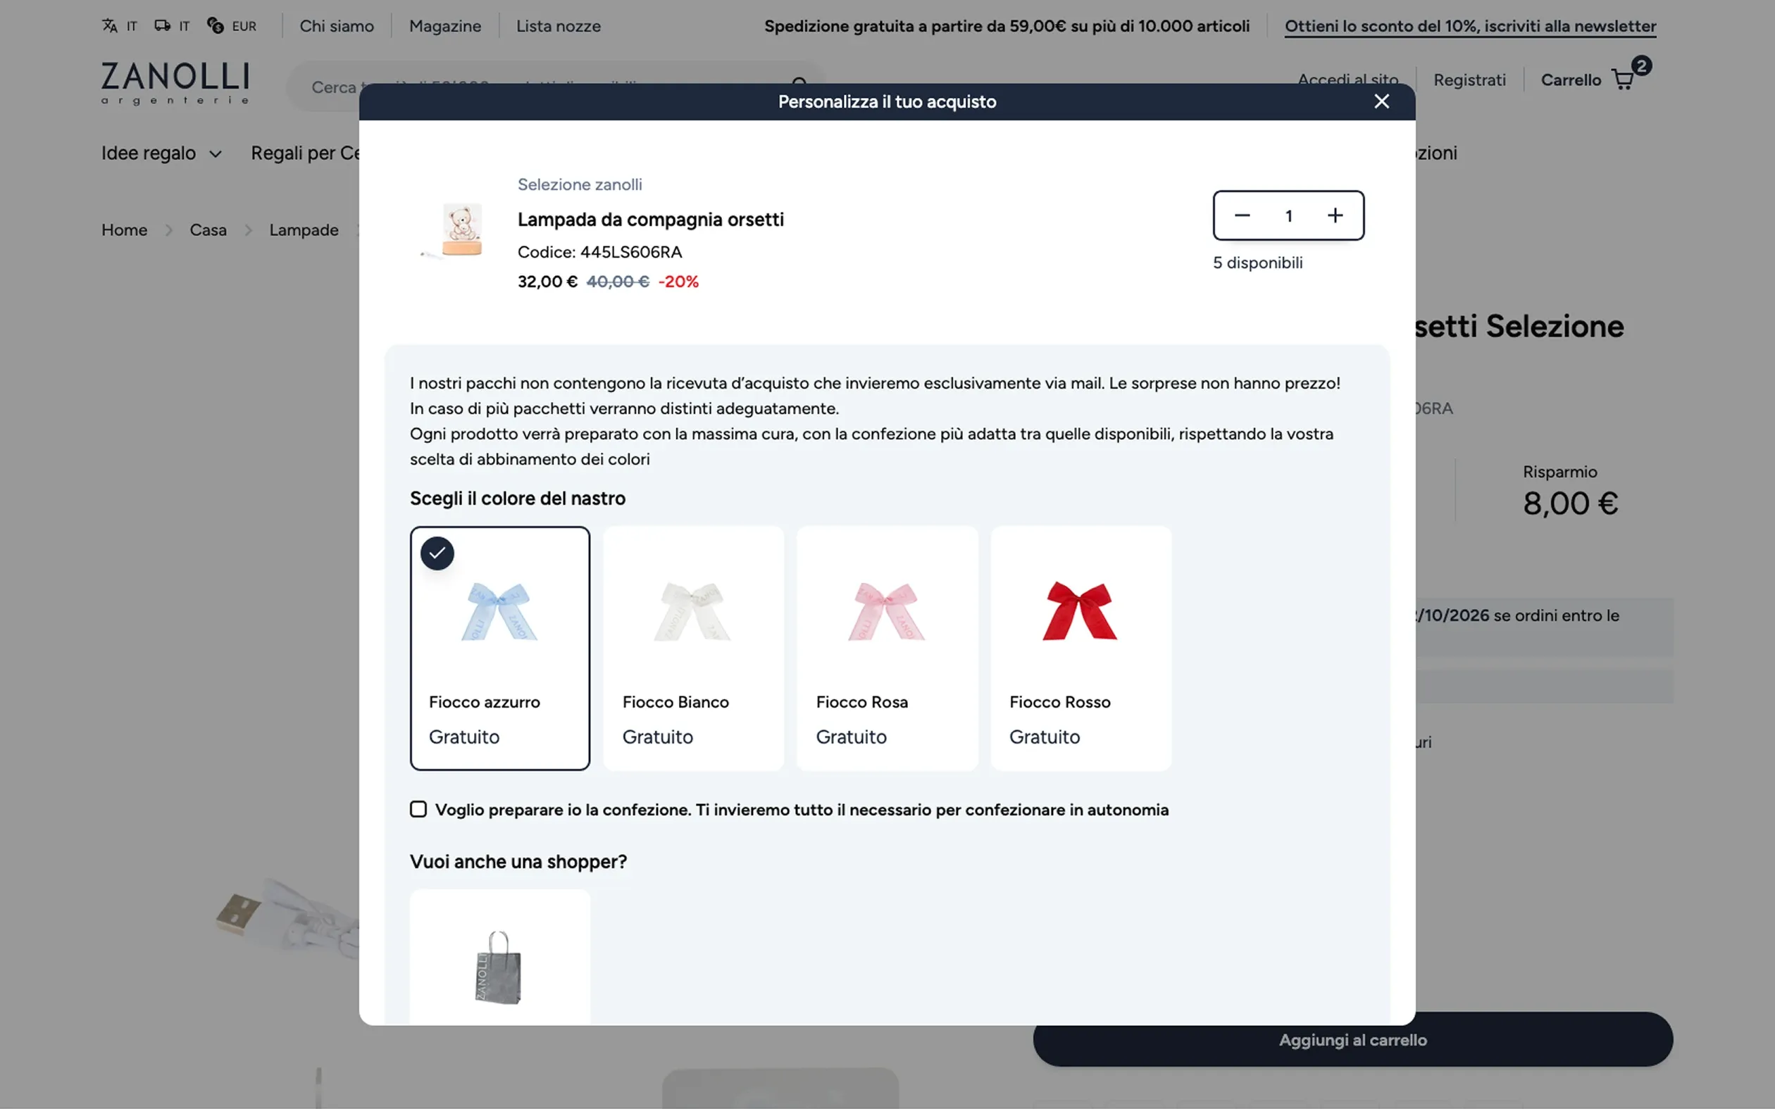Click the red bow ribbon image

[1080, 610]
